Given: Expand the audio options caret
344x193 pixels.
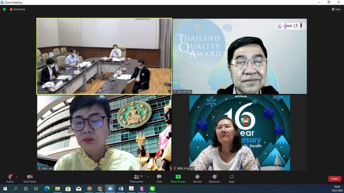Looking at the screenshot, I should click(x=17, y=177).
